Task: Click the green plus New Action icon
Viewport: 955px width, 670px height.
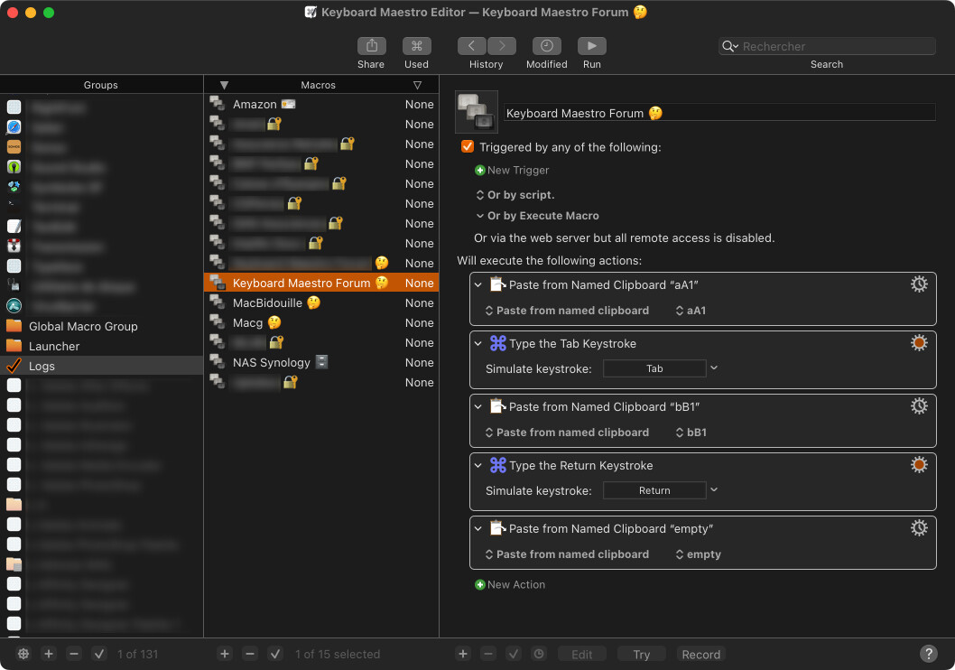Action: tap(480, 585)
